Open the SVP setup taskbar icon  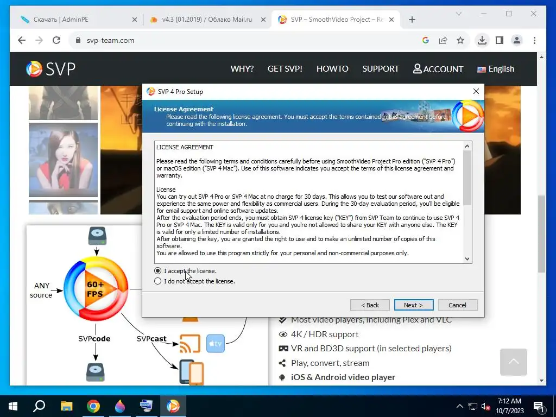173,406
